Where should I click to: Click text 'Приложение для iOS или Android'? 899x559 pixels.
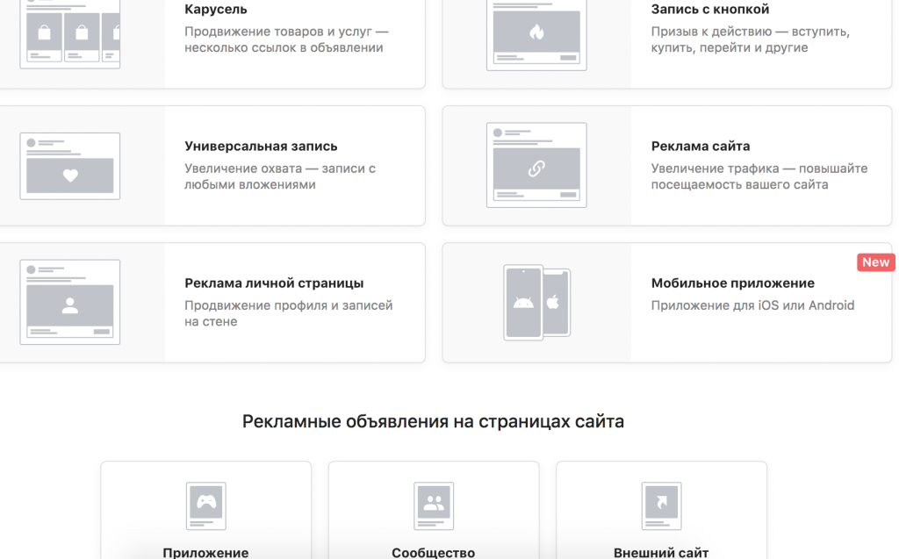coord(752,305)
